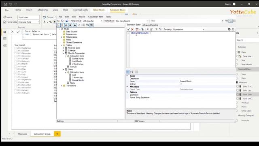
Task: Open the Modeling ribbon tab
Action: pyautogui.click(x=42, y=10)
